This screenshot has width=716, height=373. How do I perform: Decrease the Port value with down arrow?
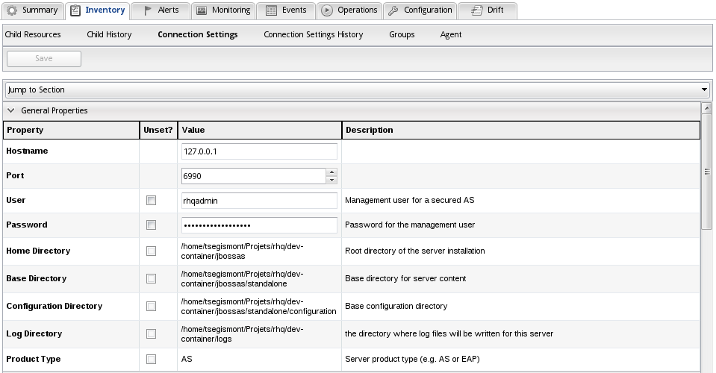click(332, 180)
